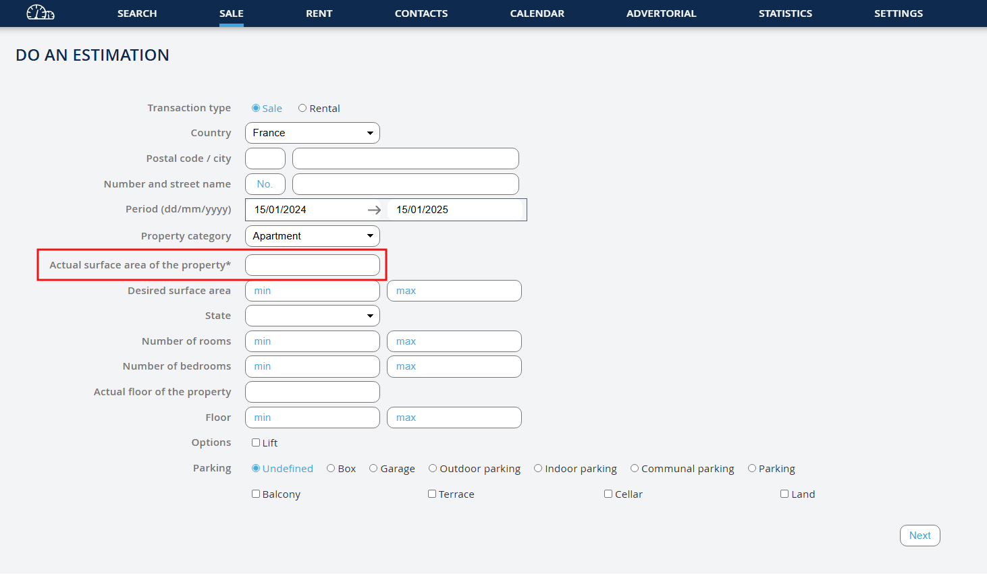987x574 pixels.
Task: Click the actual surface area field
Action: (312, 265)
